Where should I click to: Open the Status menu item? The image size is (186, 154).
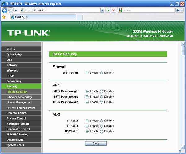21,49
